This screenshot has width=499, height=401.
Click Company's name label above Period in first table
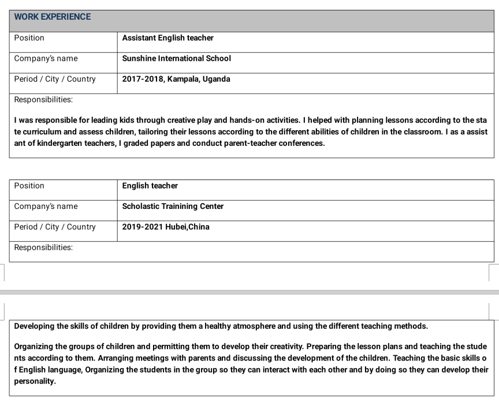pyautogui.click(x=46, y=58)
